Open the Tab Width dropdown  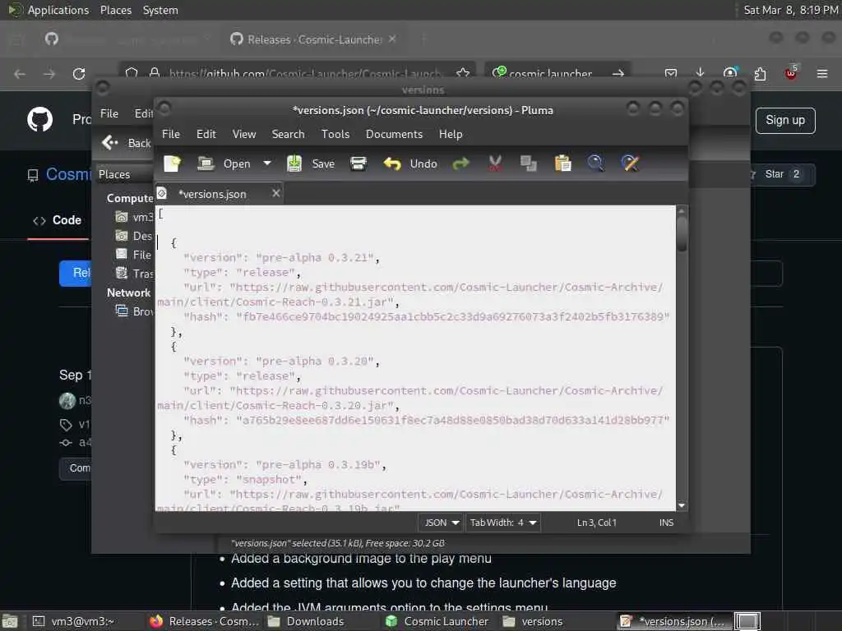pos(503,523)
